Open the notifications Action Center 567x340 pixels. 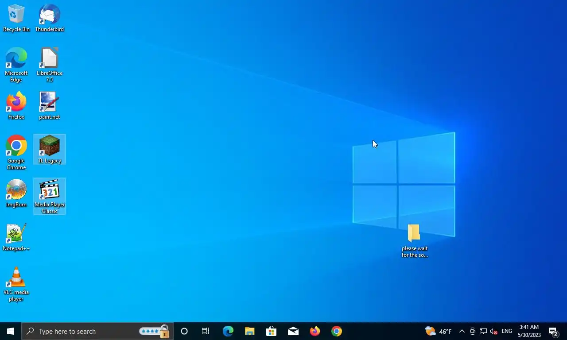[x=553, y=331]
